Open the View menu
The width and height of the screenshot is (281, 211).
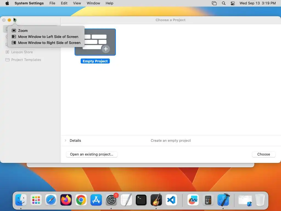(77, 3)
